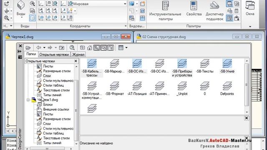Open the DesignCenter properties icon on titlebar
The image size is (267, 150).
coord(20,57)
